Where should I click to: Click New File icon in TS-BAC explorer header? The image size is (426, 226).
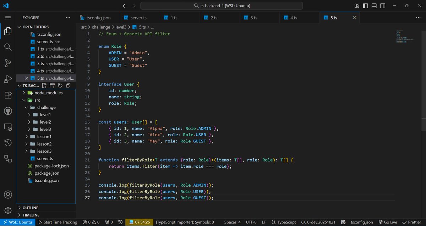[44, 85]
